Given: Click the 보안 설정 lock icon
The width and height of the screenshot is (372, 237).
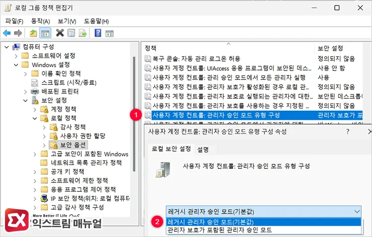Looking at the screenshot, I should click(35, 100).
